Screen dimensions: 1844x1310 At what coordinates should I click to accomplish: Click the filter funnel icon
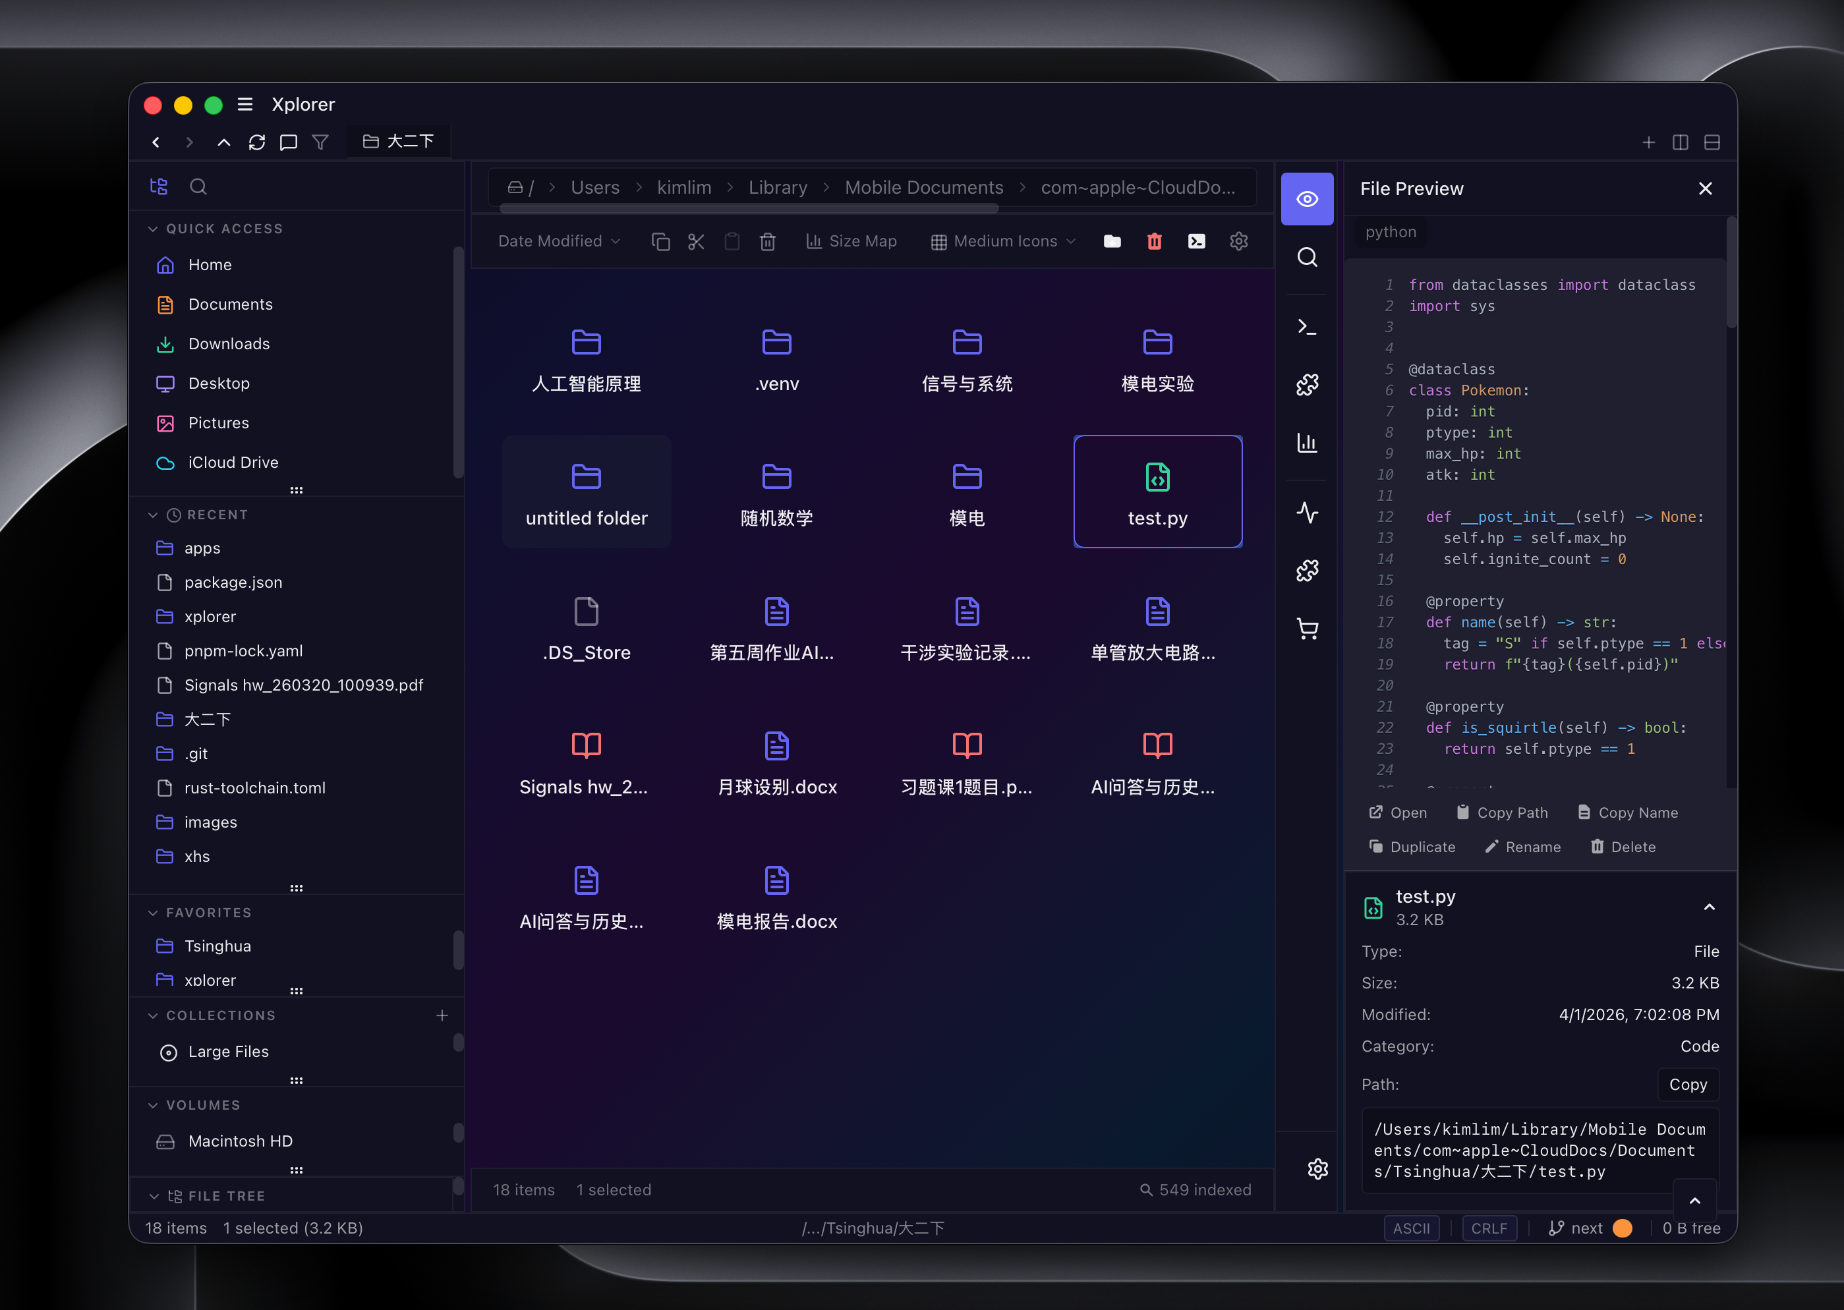tap(320, 143)
